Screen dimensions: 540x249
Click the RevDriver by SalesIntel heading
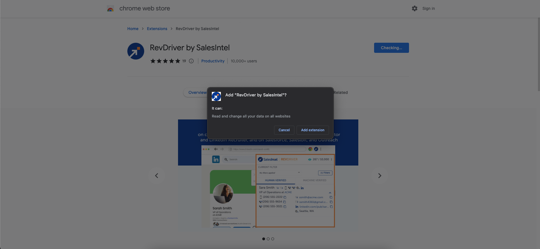coord(190,48)
